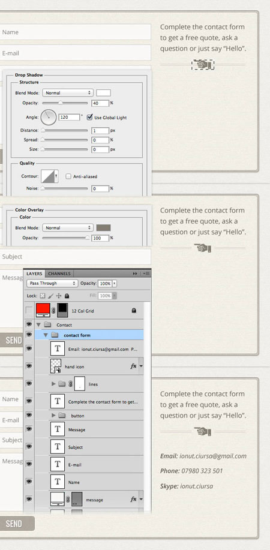
Task: Click the selected hand icon in top card
Action: [x=203, y=65]
